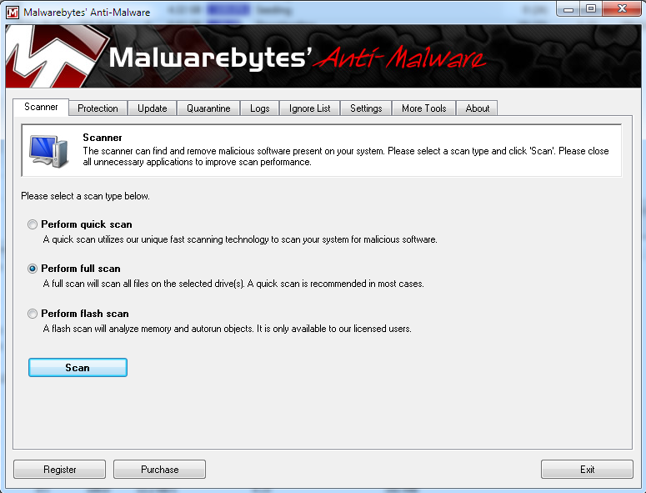Start the scan with Scan button
Viewport: 646px width, 493px height.
click(78, 367)
